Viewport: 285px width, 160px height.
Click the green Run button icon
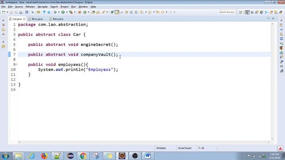pos(63,12)
